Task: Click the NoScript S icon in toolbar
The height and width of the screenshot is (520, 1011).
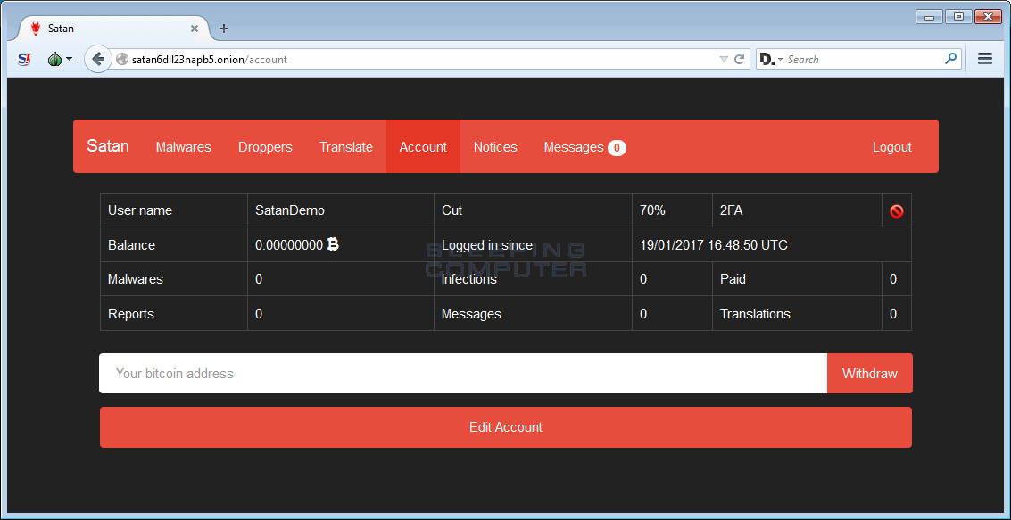Action: (x=24, y=59)
